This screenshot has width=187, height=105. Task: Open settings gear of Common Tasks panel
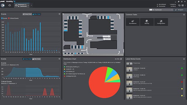click(184, 15)
